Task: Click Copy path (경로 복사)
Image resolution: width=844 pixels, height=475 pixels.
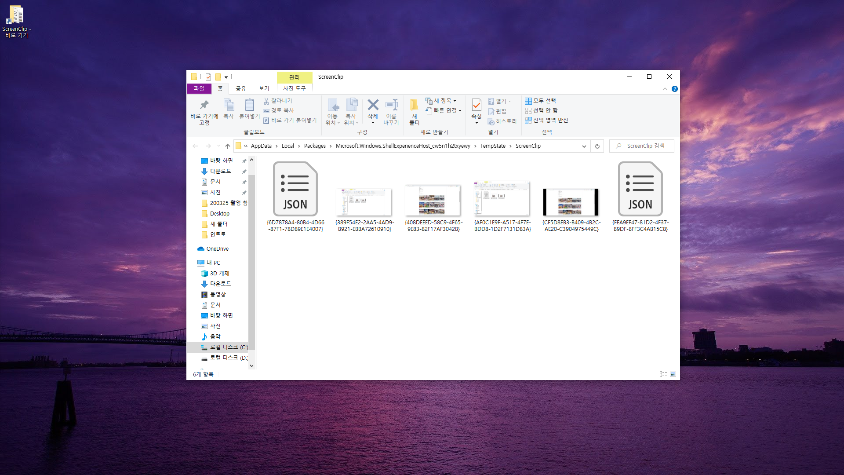Action: coord(282,110)
